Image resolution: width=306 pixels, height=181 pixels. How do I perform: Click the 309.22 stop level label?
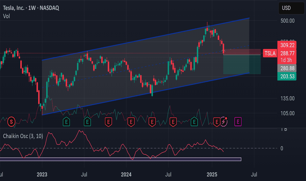pyautogui.click(x=287, y=45)
